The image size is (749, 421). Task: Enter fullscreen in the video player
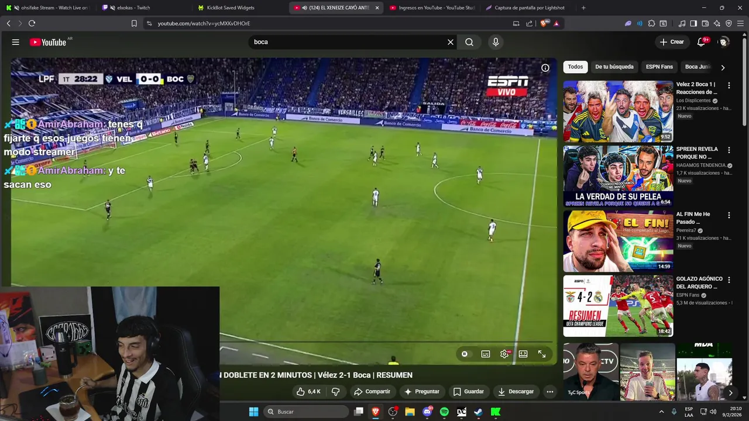coord(542,354)
